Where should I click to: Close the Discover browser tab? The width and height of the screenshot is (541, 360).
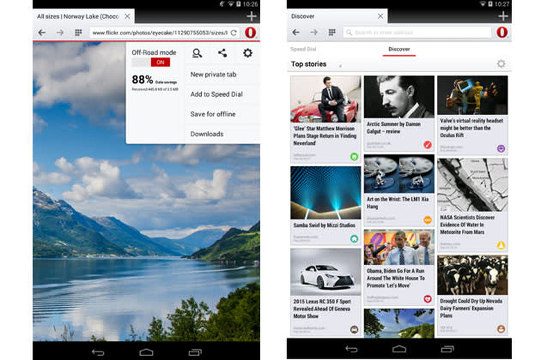[x=379, y=16]
